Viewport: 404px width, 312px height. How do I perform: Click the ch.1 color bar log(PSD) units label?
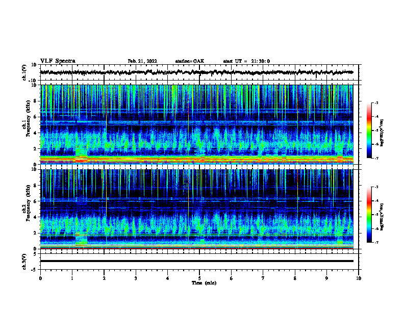(382, 133)
